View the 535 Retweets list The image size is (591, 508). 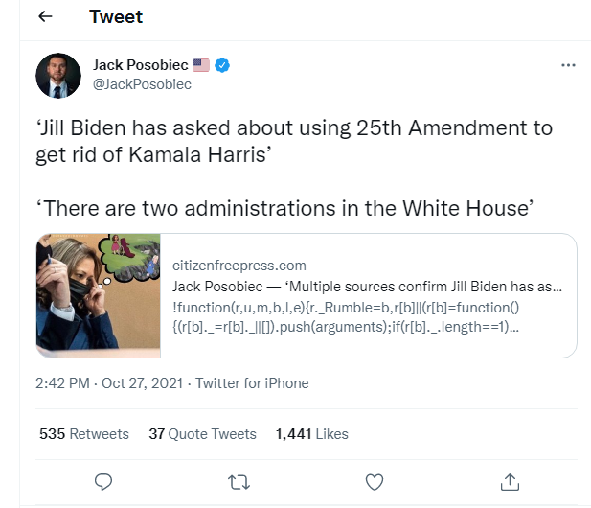coord(84,433)
